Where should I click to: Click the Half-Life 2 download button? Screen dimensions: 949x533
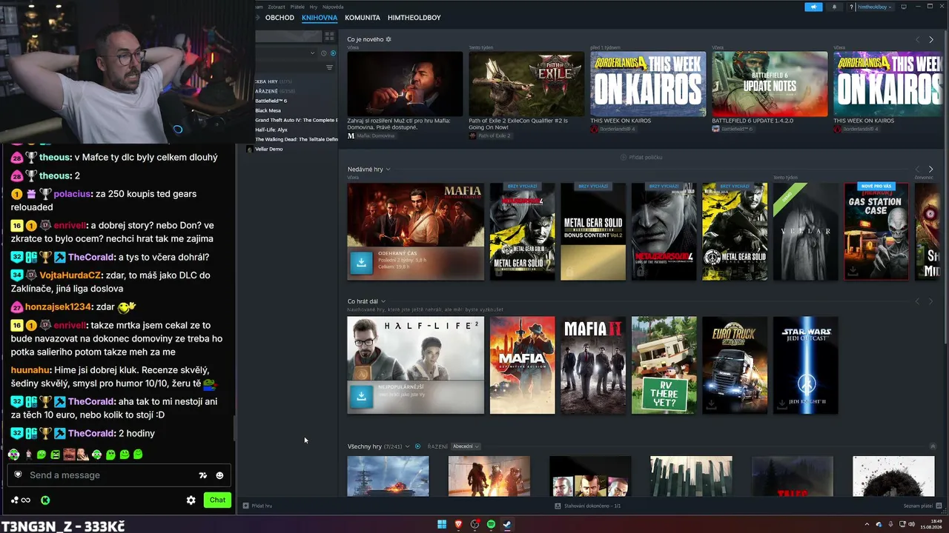tap(361, 395)
